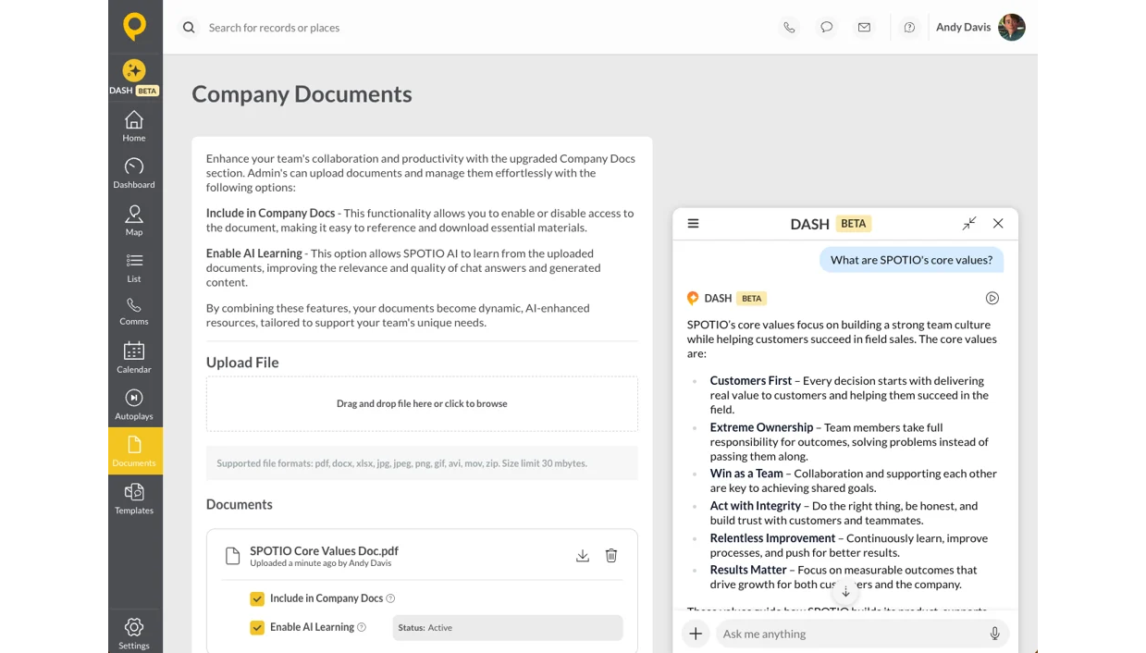Viewport: 1146px width, 653px height.
Task: Open the Calendar section
Action: click(x=134, y=358)
